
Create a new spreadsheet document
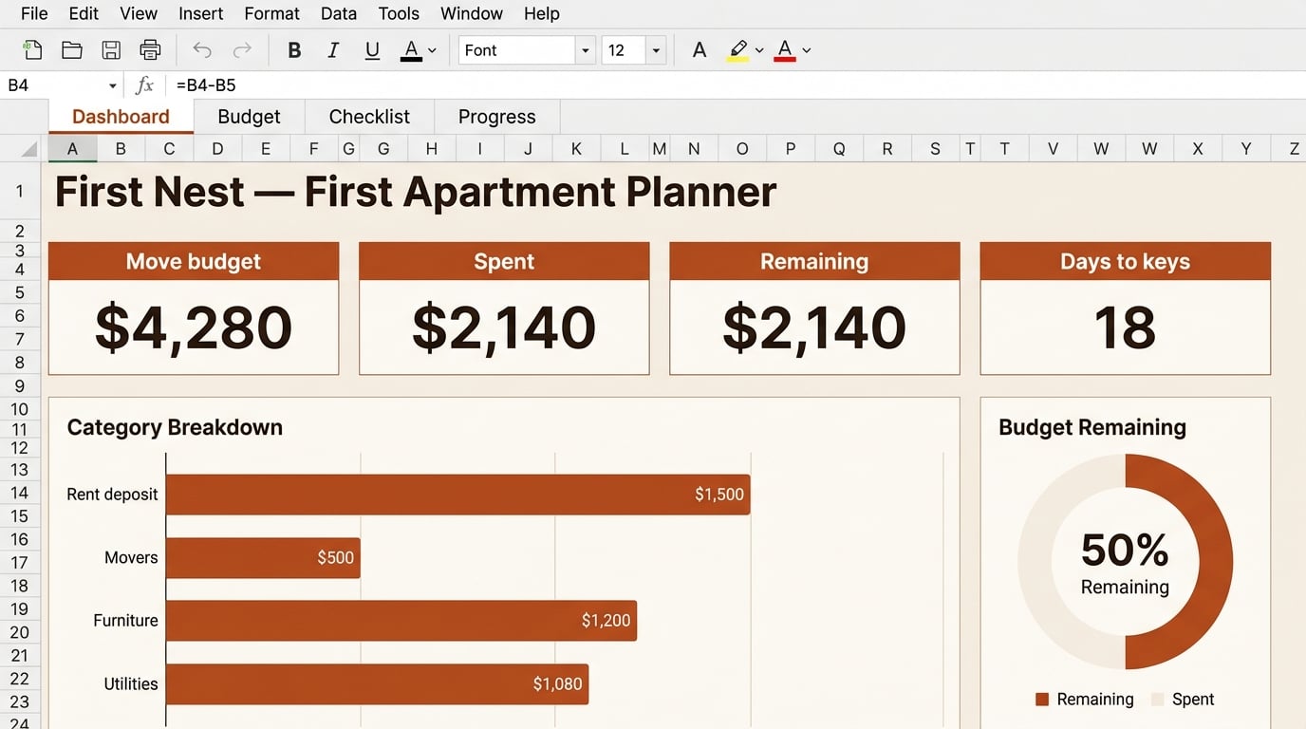pyautogui.click(x=32, y=50)
